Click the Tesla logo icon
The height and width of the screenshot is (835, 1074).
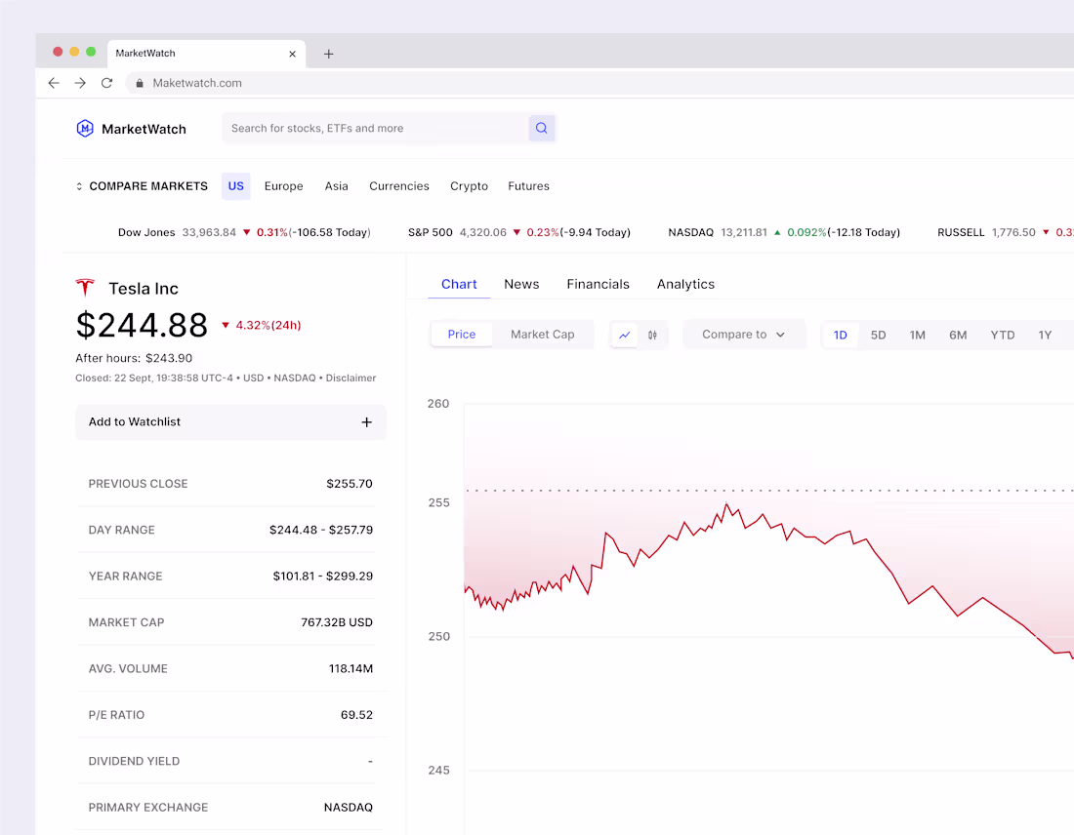click(x=86, y=286)
